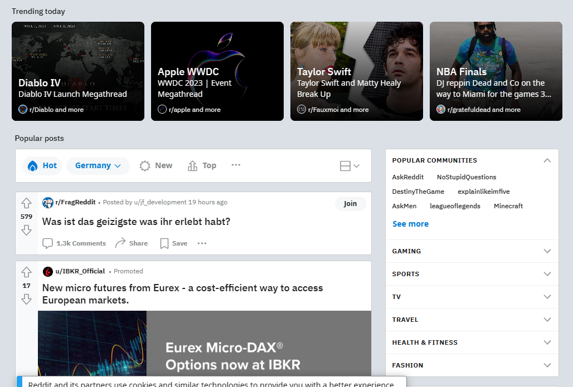This screenshot has height=387, width=573.
Task: Click the '19 hours ago' timestamp
Action: (207, 202)
